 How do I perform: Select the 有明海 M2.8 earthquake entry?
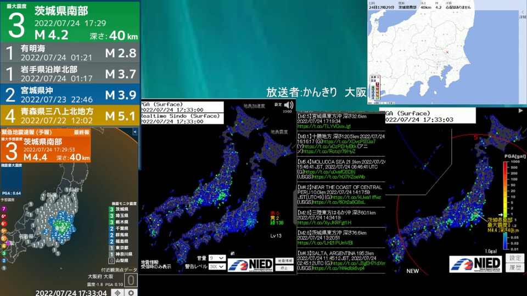pyautogui.click(x=70, y=53)
